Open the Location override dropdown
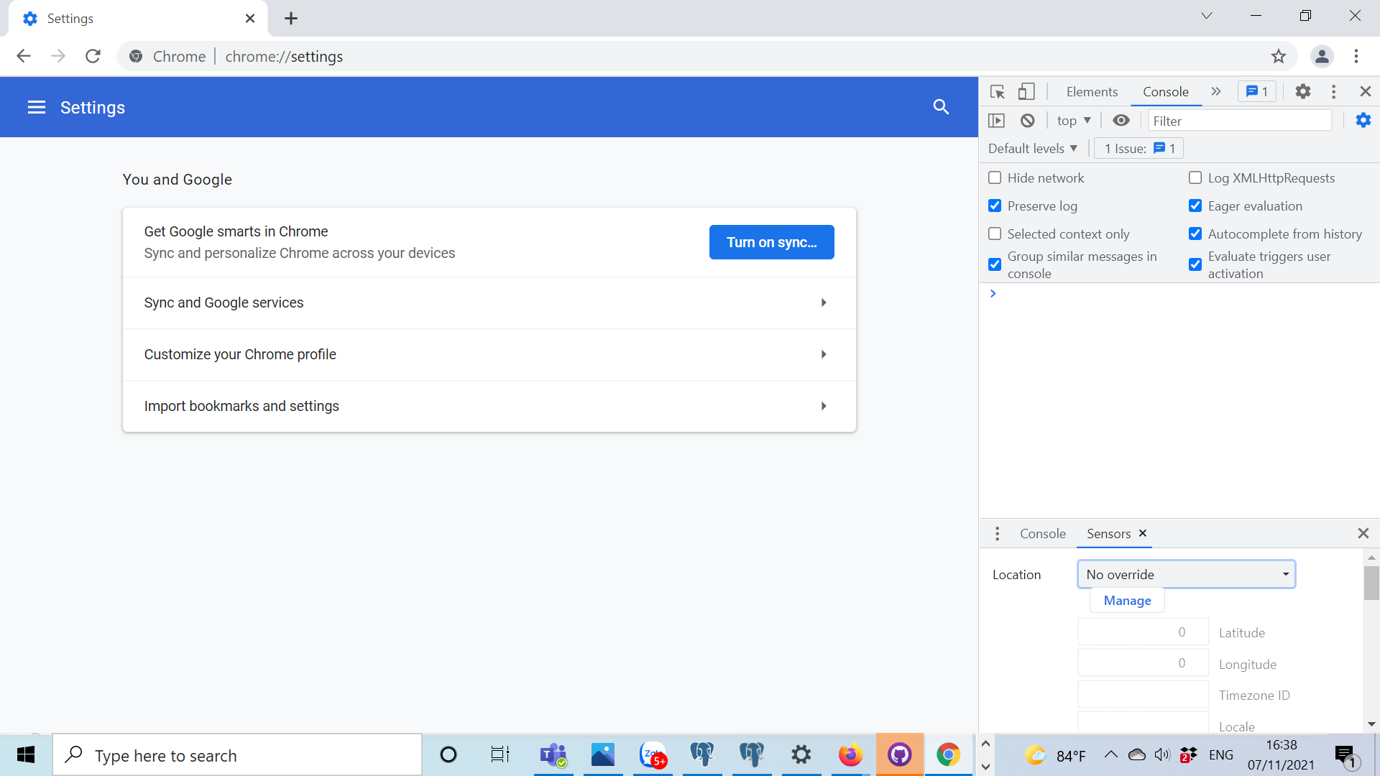 coord(1186,573)
